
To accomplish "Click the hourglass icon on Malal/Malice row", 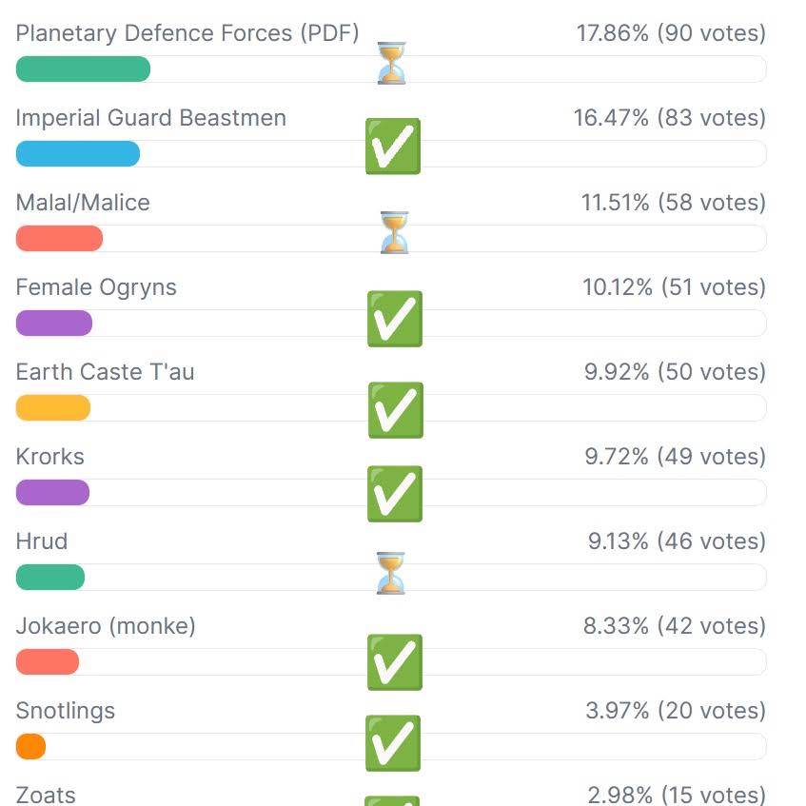I will (394, 232).
